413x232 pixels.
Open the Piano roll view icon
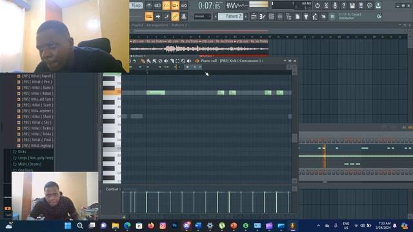pyautogui.click(x=263, y=17)
